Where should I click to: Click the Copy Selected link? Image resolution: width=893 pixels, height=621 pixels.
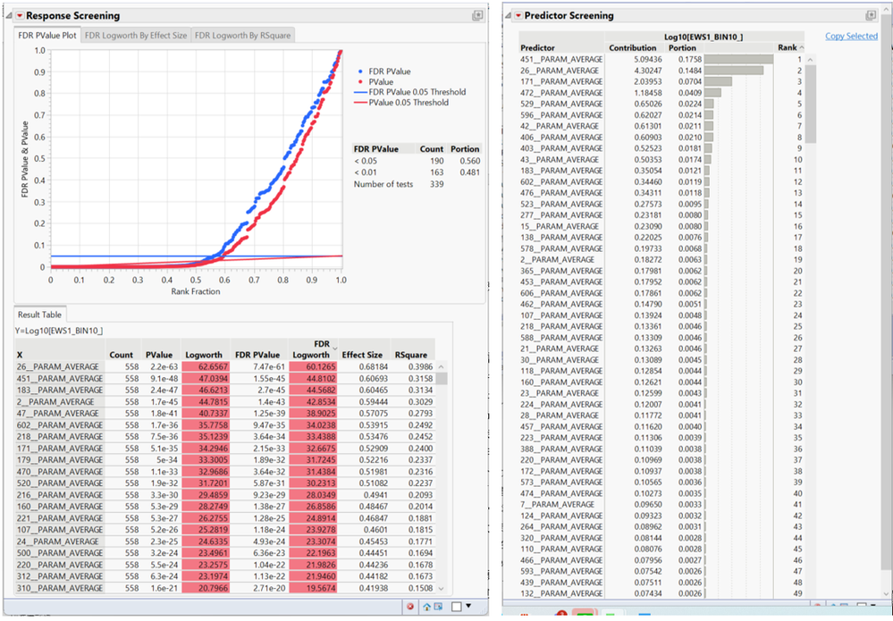850,37
